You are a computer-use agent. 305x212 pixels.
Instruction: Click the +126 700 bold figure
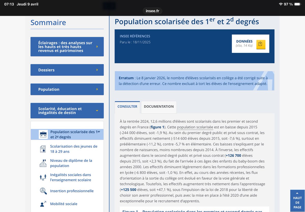coord(233,156)
